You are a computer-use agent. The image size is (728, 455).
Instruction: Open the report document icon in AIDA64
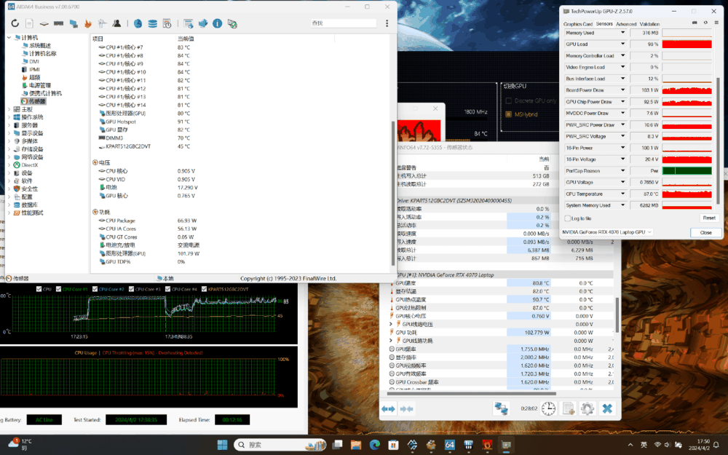pos(29,23)
